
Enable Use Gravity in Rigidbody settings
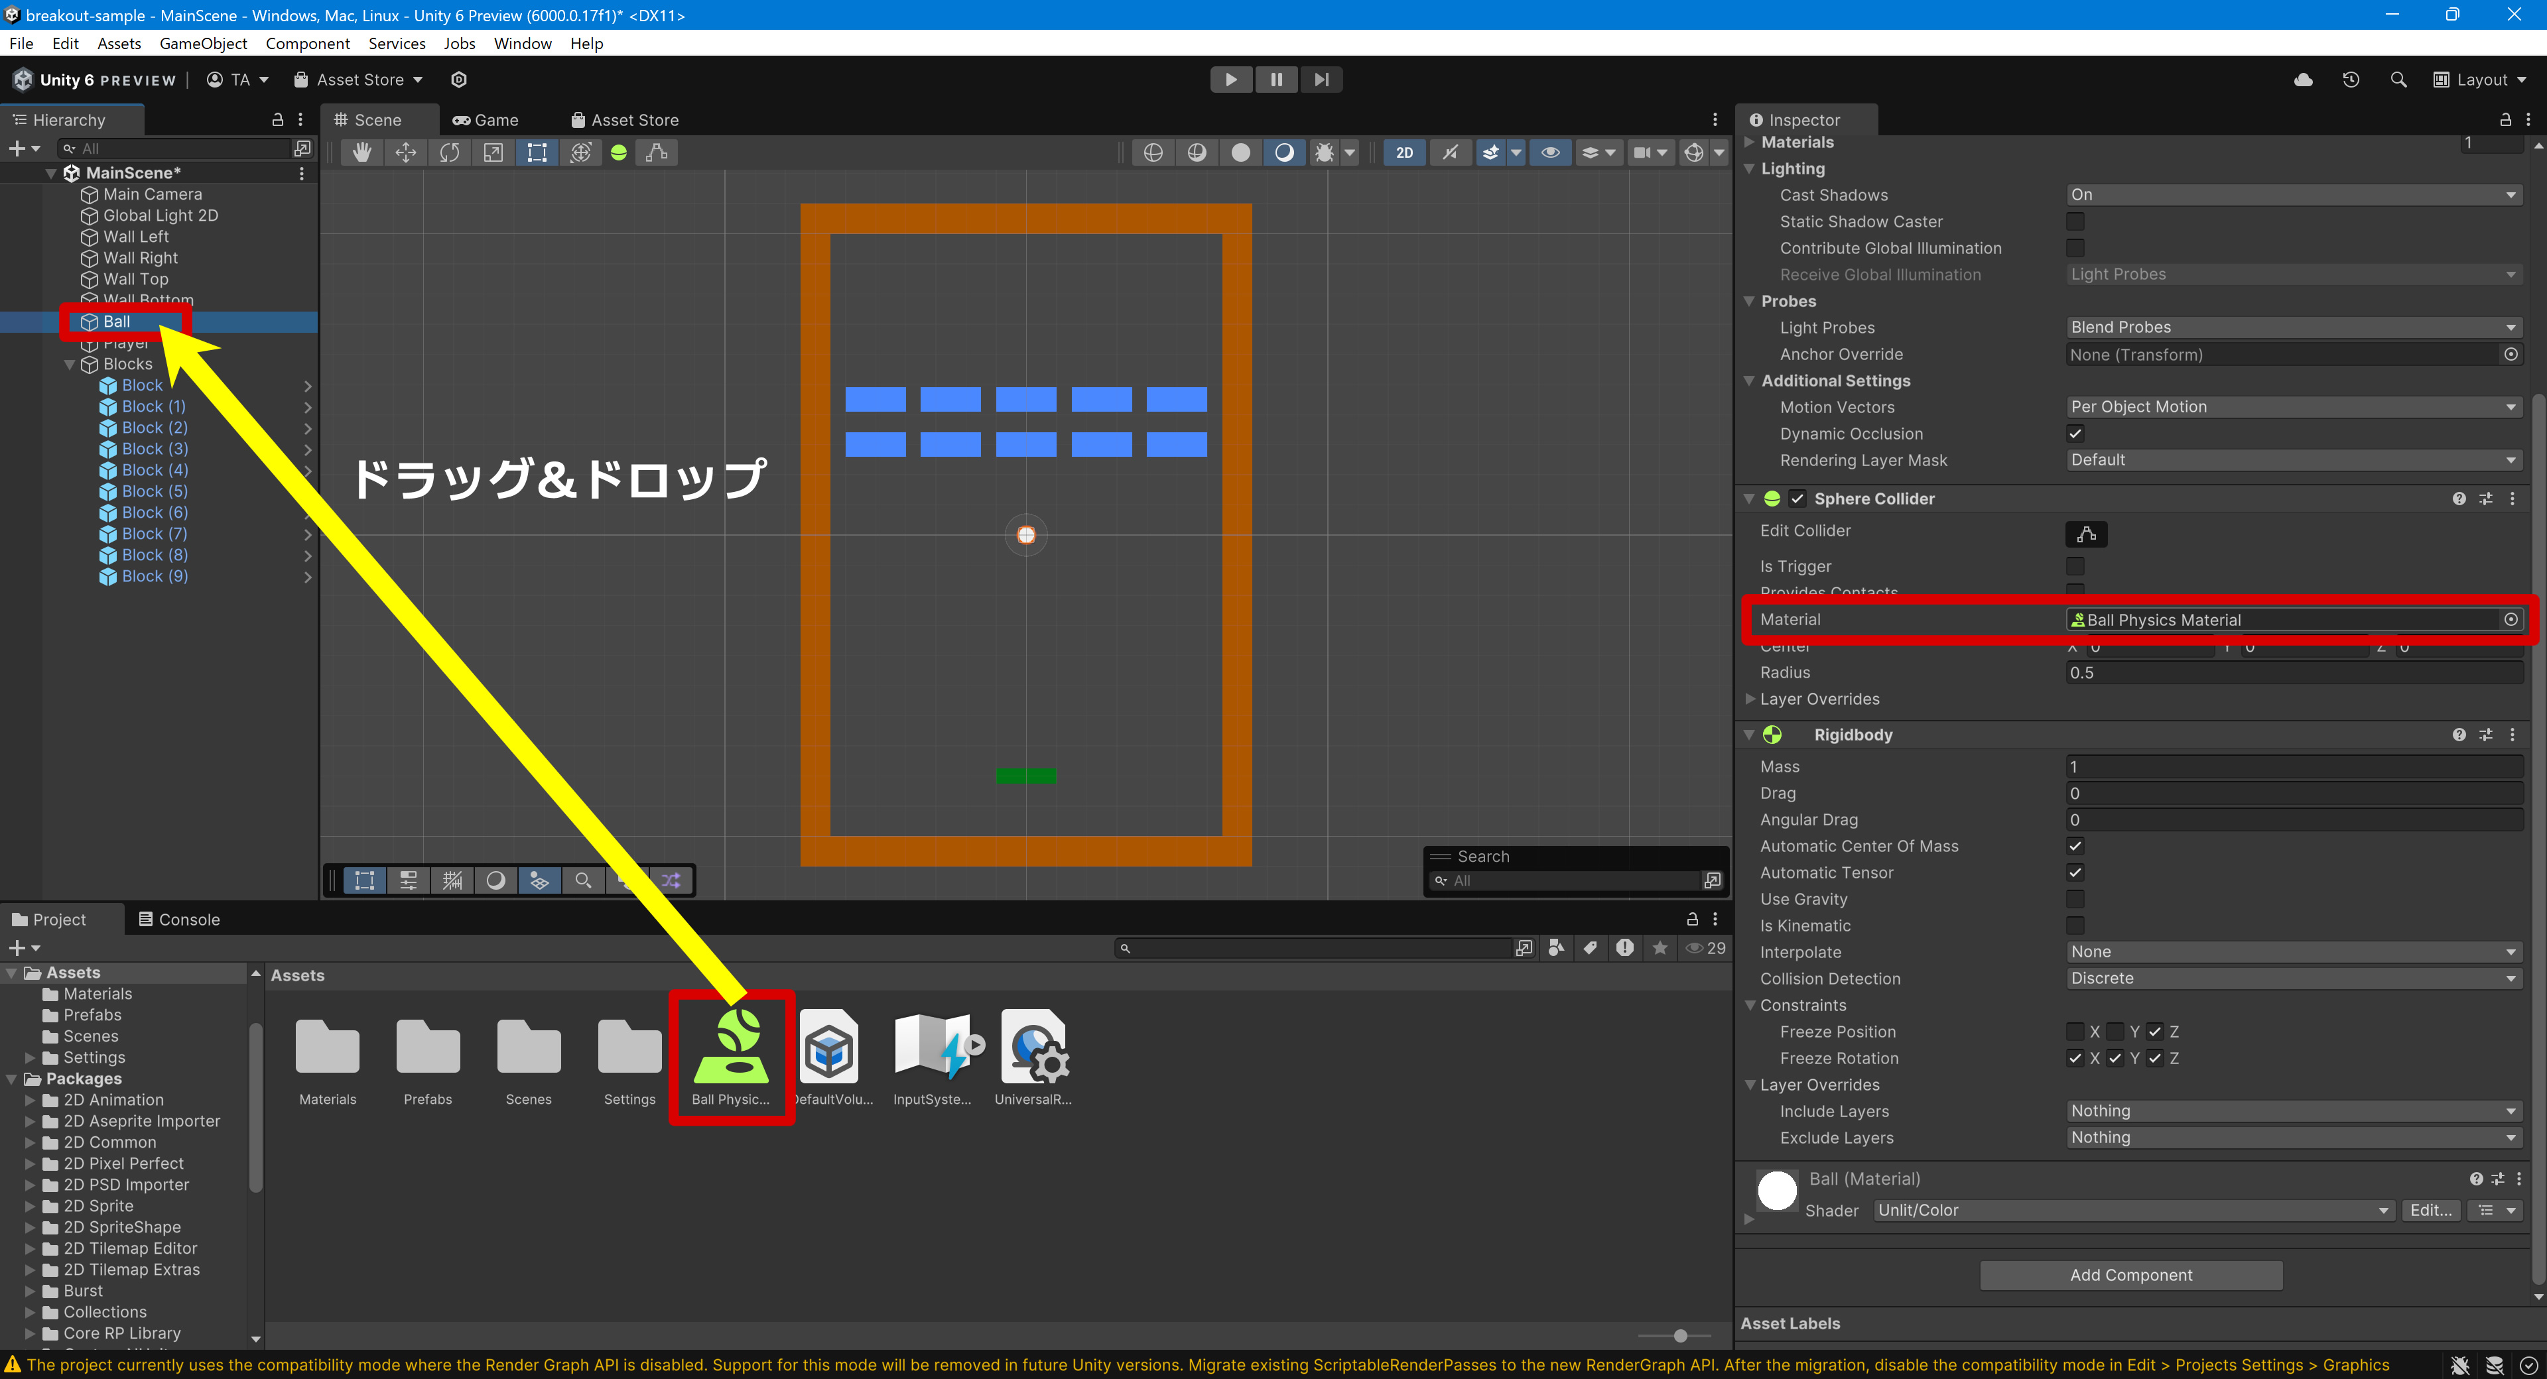tap(2073, 898)
